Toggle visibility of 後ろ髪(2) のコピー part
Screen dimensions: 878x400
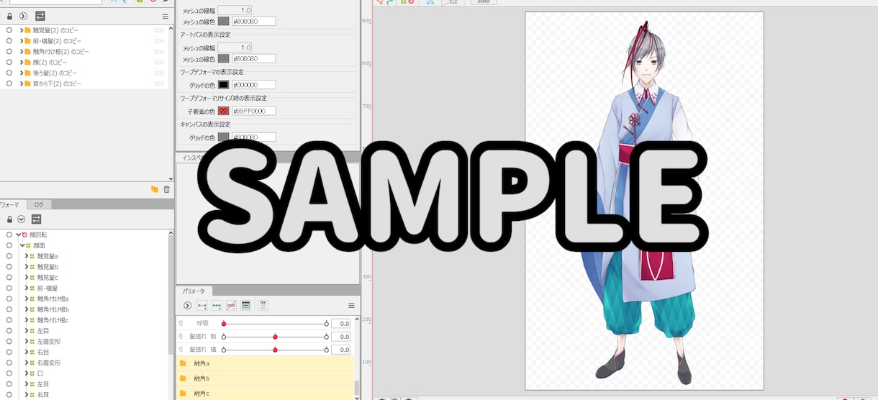tap(9, 73)
